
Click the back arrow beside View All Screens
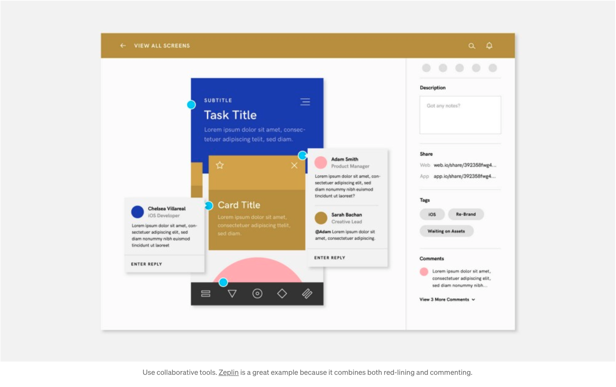coord(123,45)
